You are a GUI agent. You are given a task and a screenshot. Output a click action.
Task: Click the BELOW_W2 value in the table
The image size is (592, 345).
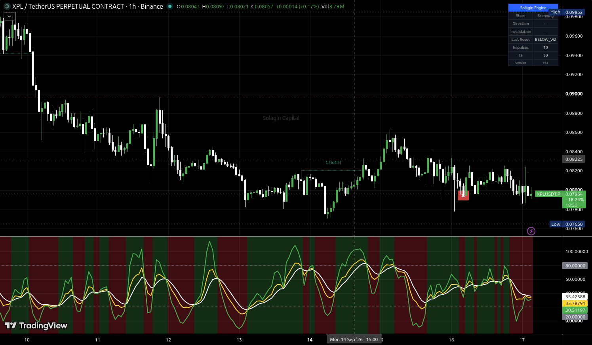coord(545,40)
